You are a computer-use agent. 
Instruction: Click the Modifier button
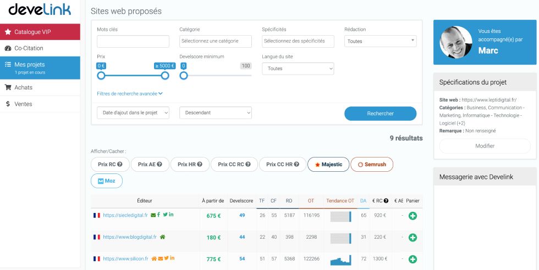pyautogui.click(x=485, y=146)
